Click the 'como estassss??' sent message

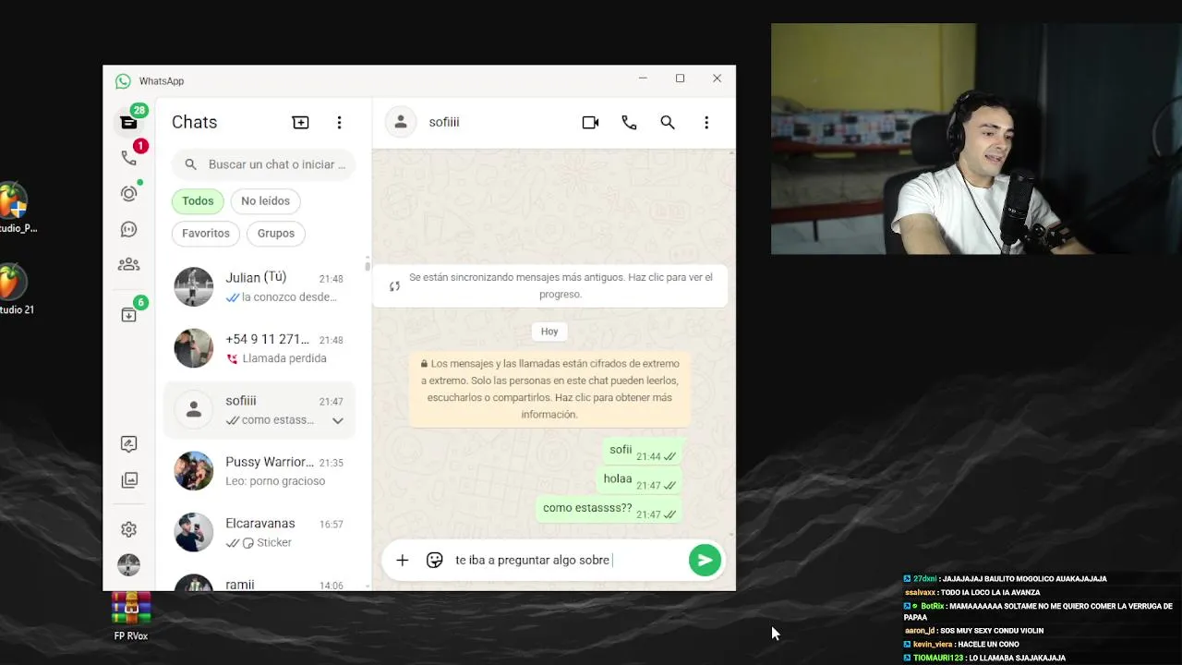point(609,509)
